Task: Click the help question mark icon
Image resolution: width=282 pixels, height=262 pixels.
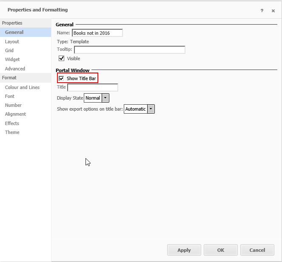Action: pyautogui.click(x=262, y=11)
